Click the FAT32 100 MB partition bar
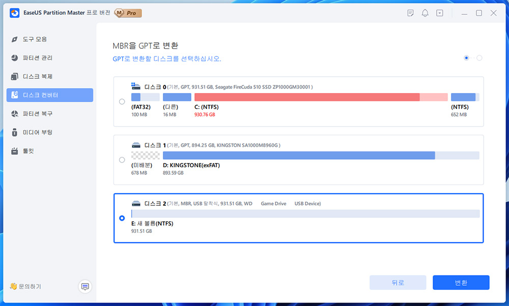Image resolution: width=509 pixels, height=306 pixels. click(x=146, y=97)
